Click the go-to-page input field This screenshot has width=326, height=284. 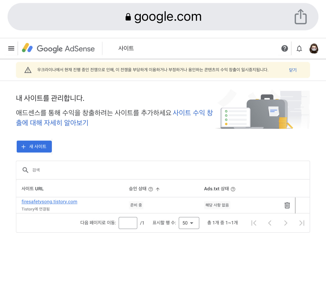click(x=128, y=223)
